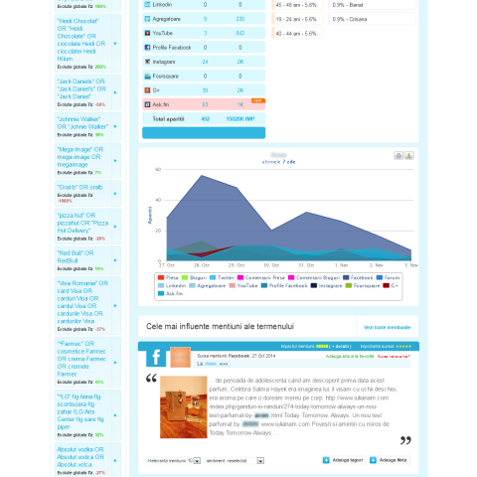Viewport: 477px width, 477px height.
Task: Toggle Comentarii Presa series in legend
Action: click(x=261, y=277)
